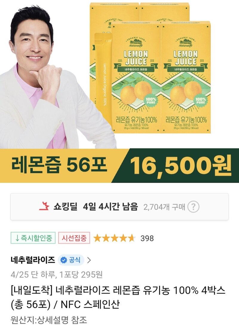Click the help question mark icon

pyautogui.click(x=193, y=207)
